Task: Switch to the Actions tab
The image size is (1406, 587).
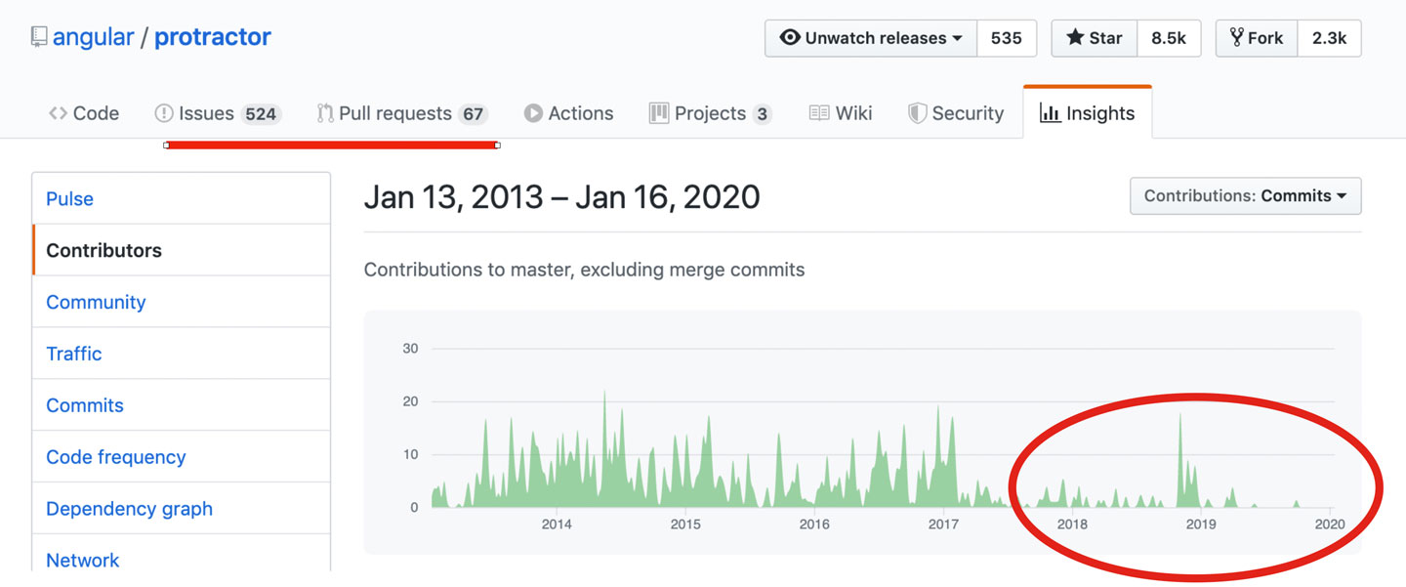Action: (x=568, y=113)
